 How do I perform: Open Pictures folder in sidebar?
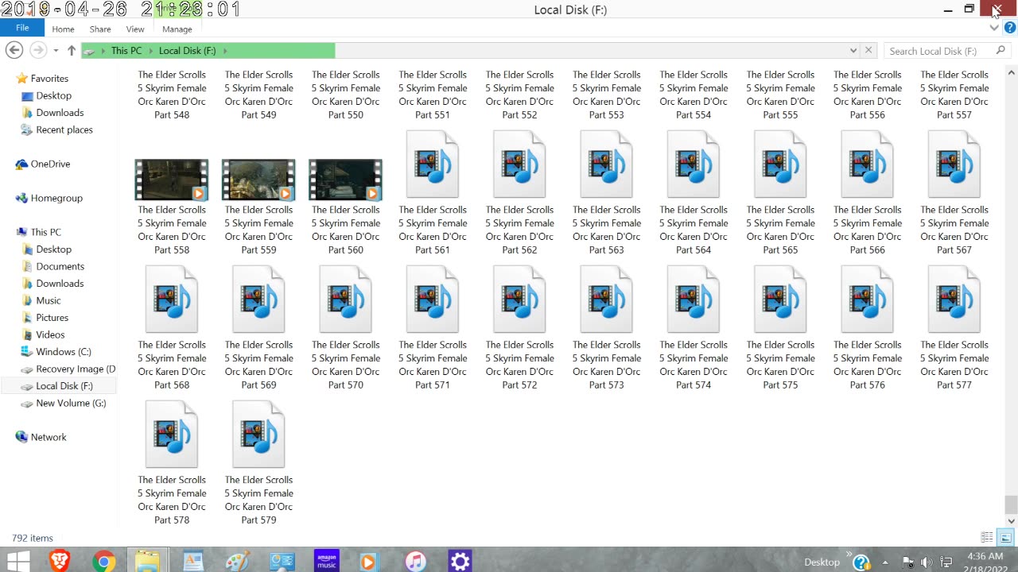click(x=52, y=318)
